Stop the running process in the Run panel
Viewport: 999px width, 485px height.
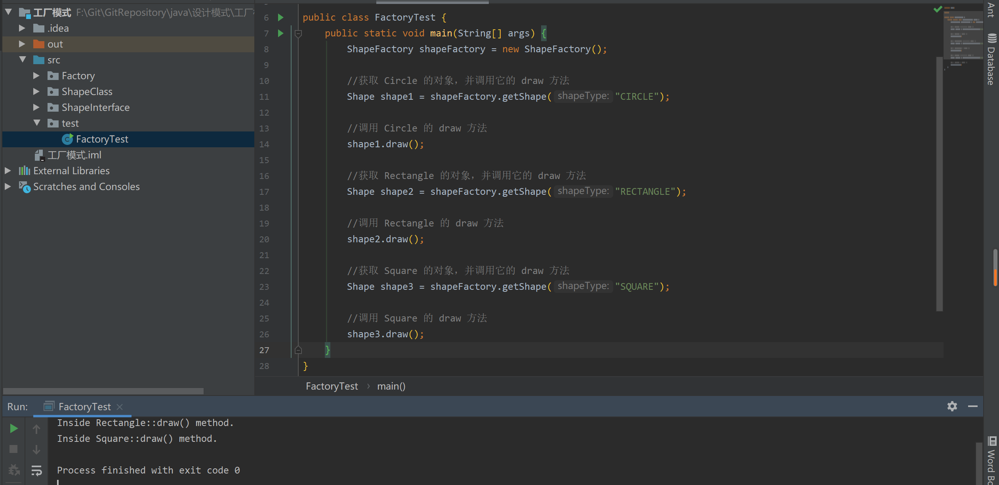(13, 449)
